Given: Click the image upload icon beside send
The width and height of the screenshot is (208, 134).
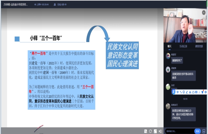Looking at the screenshot, I should pyautogui.click(x=204, y=131).
